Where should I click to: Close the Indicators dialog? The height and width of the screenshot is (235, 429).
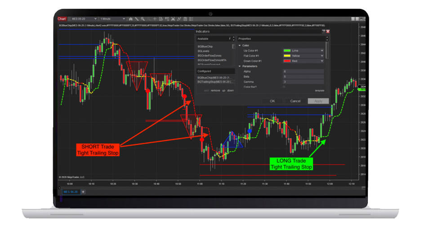coord(328,31)
